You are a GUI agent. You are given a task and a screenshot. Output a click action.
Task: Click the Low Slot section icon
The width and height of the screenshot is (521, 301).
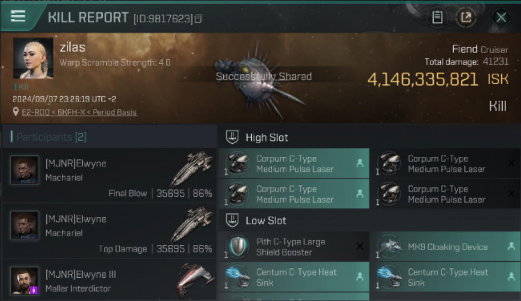coord(232,220)
